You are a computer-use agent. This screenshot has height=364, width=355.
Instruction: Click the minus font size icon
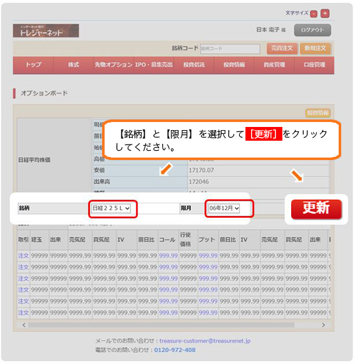click(314, 14)
